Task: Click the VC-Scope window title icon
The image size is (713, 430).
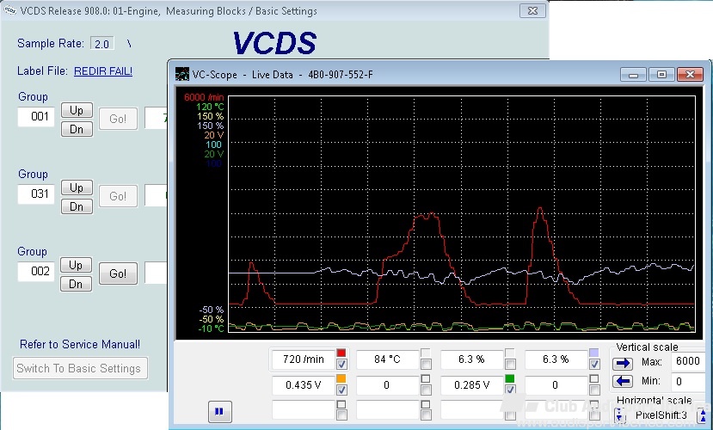Action: click(182, 74)
